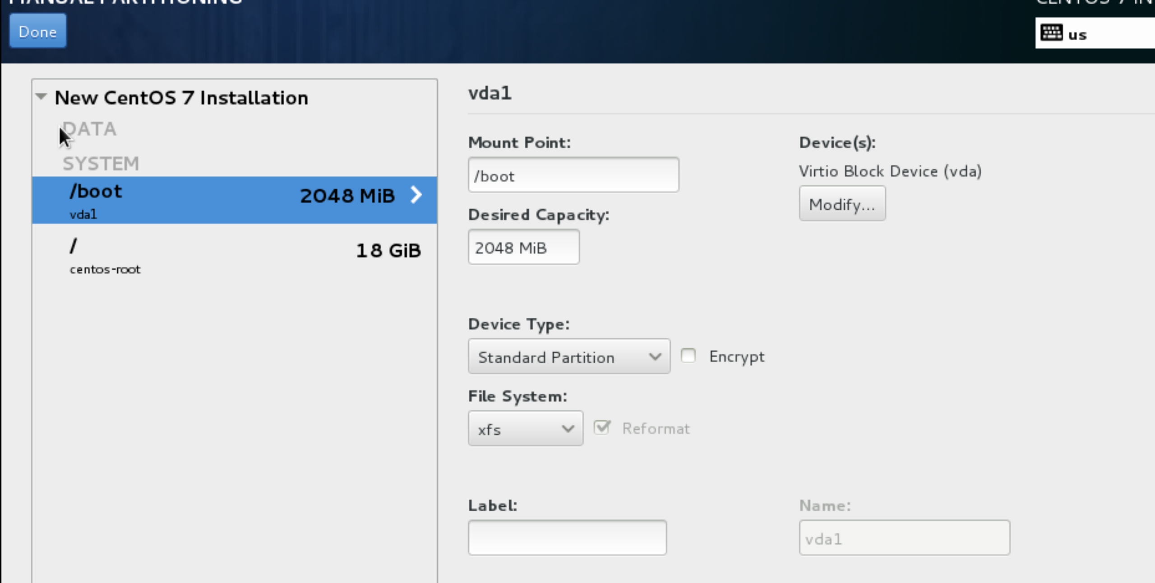Click the Name field showing vda1
Screen dimensions: 1155x583
(x=904, y=538)
